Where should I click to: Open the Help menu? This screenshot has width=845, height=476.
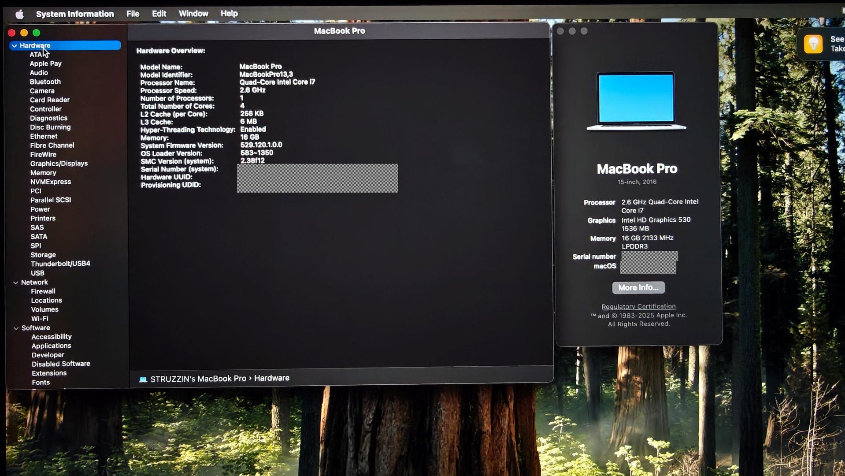(x=229, y=14)
